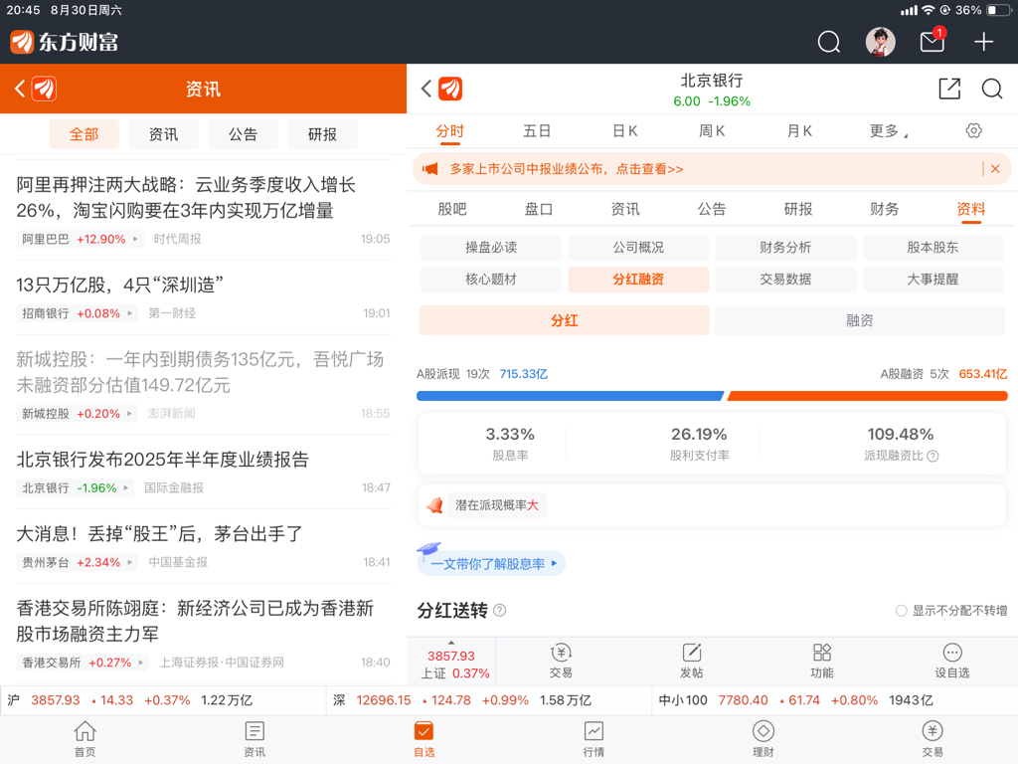Switch to 融资 financing segment
1018x764 pixels.
pyautogui.click(x=860, y=321)
